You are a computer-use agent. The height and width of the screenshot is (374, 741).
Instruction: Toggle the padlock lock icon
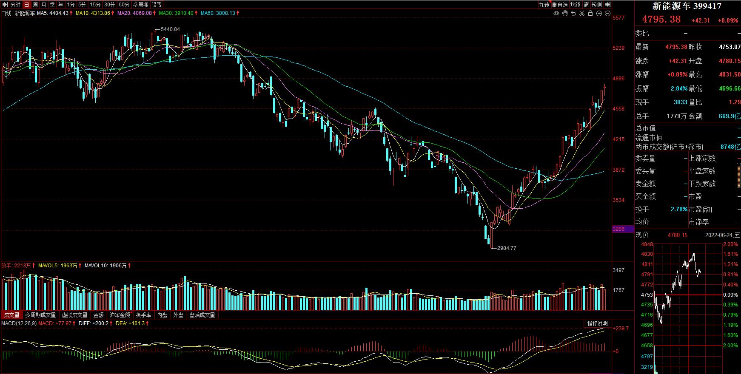click(590, 13)
